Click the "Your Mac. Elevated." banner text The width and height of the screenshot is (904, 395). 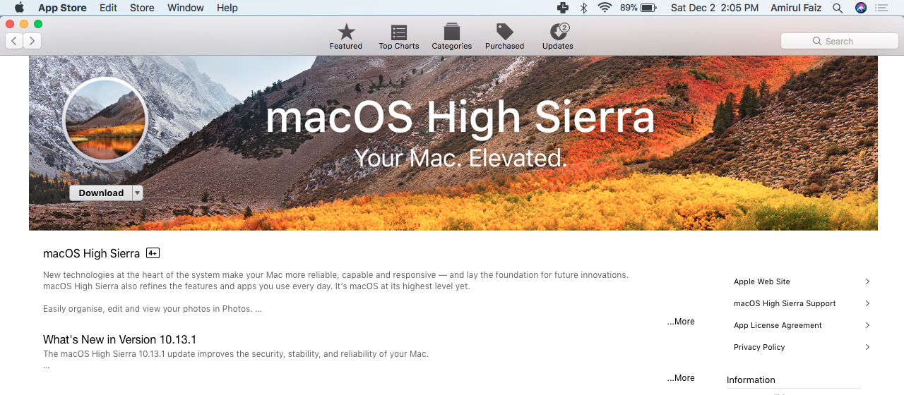pos(460,157)
